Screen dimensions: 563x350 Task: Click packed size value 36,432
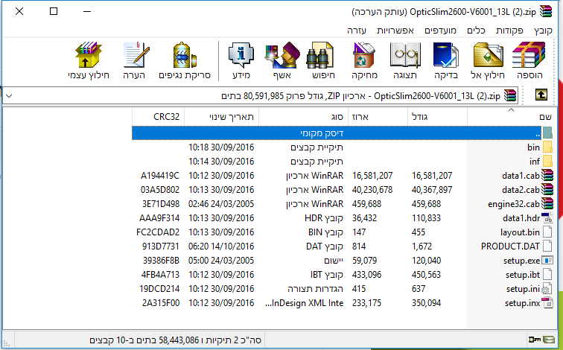(x=364, y=218)
